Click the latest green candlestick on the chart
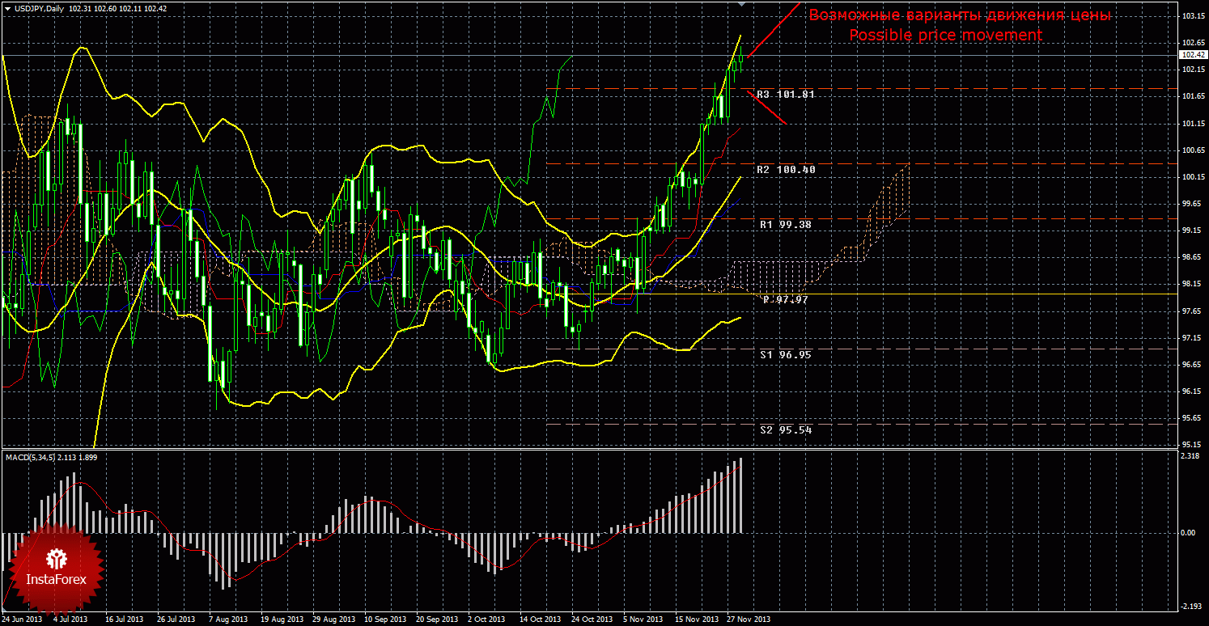Viewport: 1209px width, 626px height. tap(740, 57)
